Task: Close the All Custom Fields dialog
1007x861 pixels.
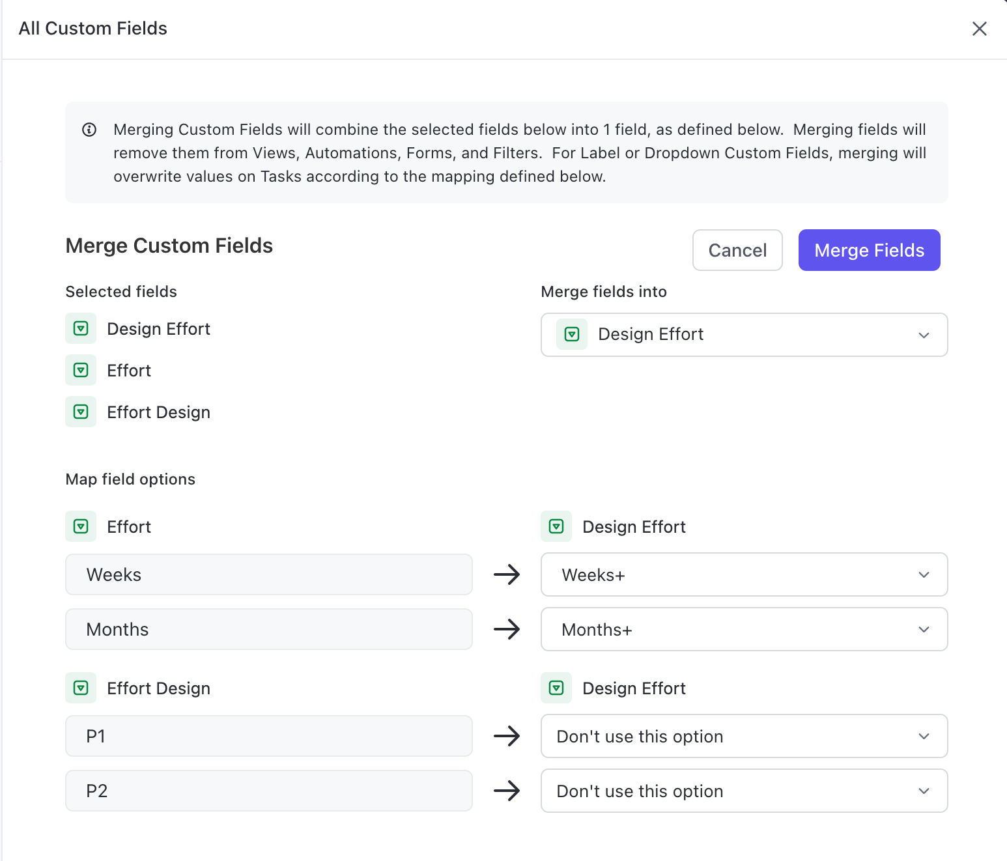Action: tap(979, 29)
